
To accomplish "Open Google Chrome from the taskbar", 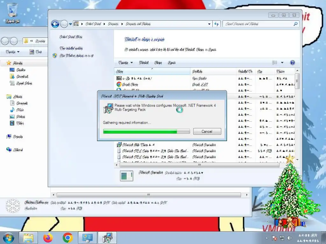I will click(67, 238).
